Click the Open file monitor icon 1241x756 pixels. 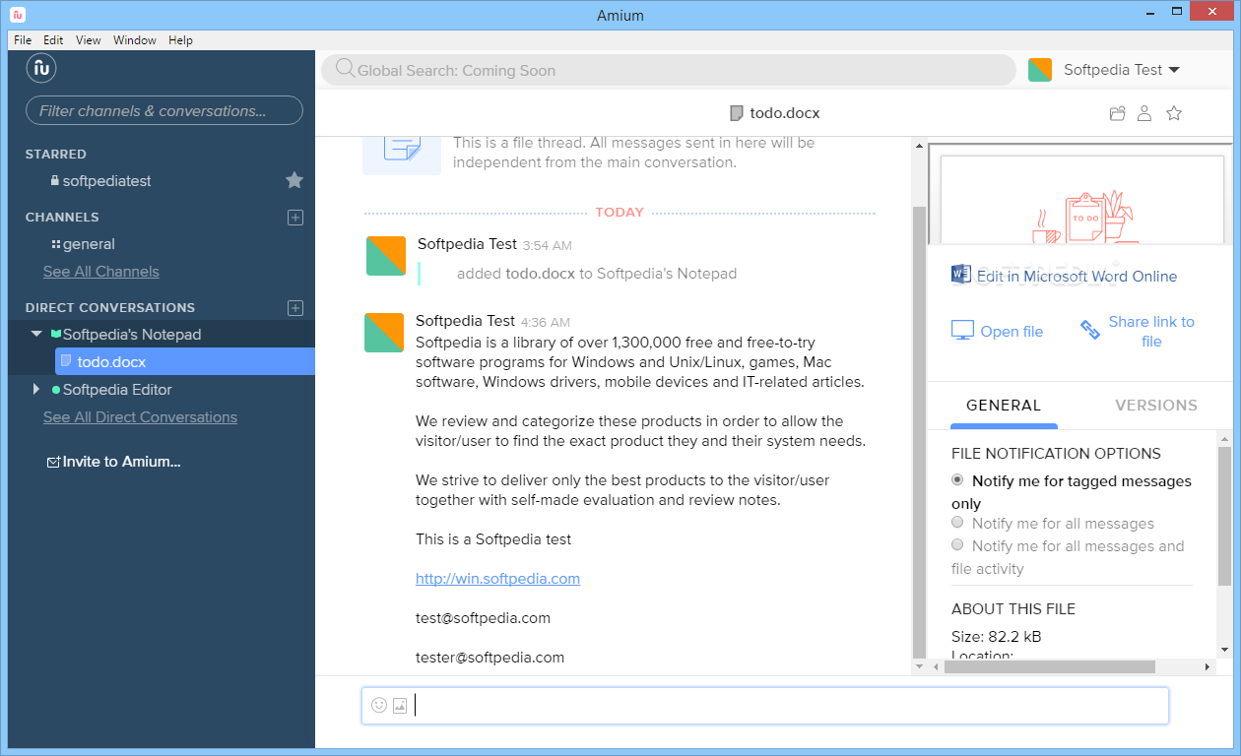(962, 331)
